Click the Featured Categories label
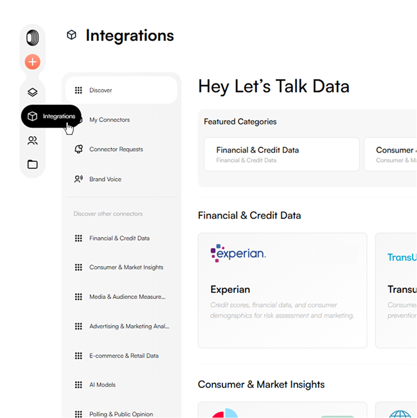Screen dimensions: 417x418 tap(240, 121)
